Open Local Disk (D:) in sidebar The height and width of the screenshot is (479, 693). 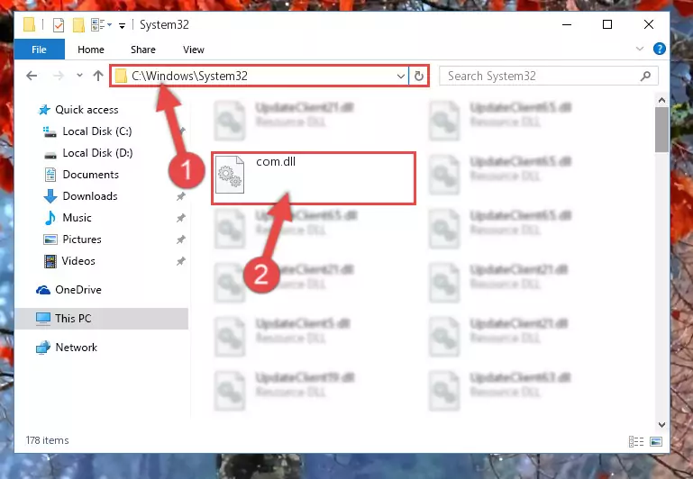97,153
